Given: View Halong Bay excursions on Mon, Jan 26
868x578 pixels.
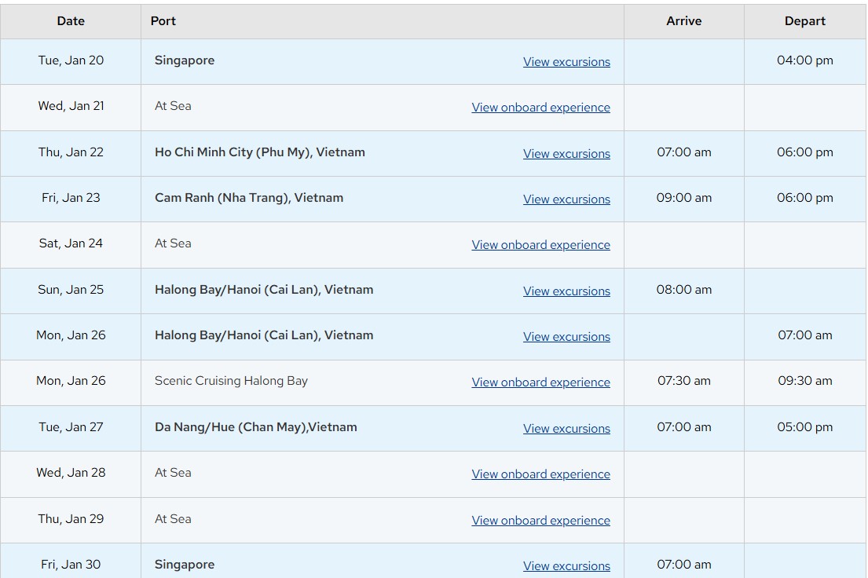Looking at the screenshot, I should pos(566,337).
